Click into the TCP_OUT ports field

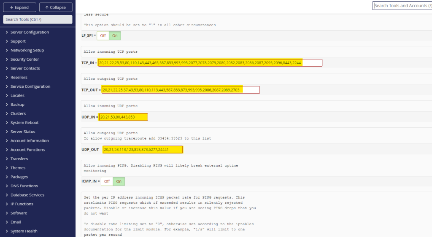click(x=180, y=90)
